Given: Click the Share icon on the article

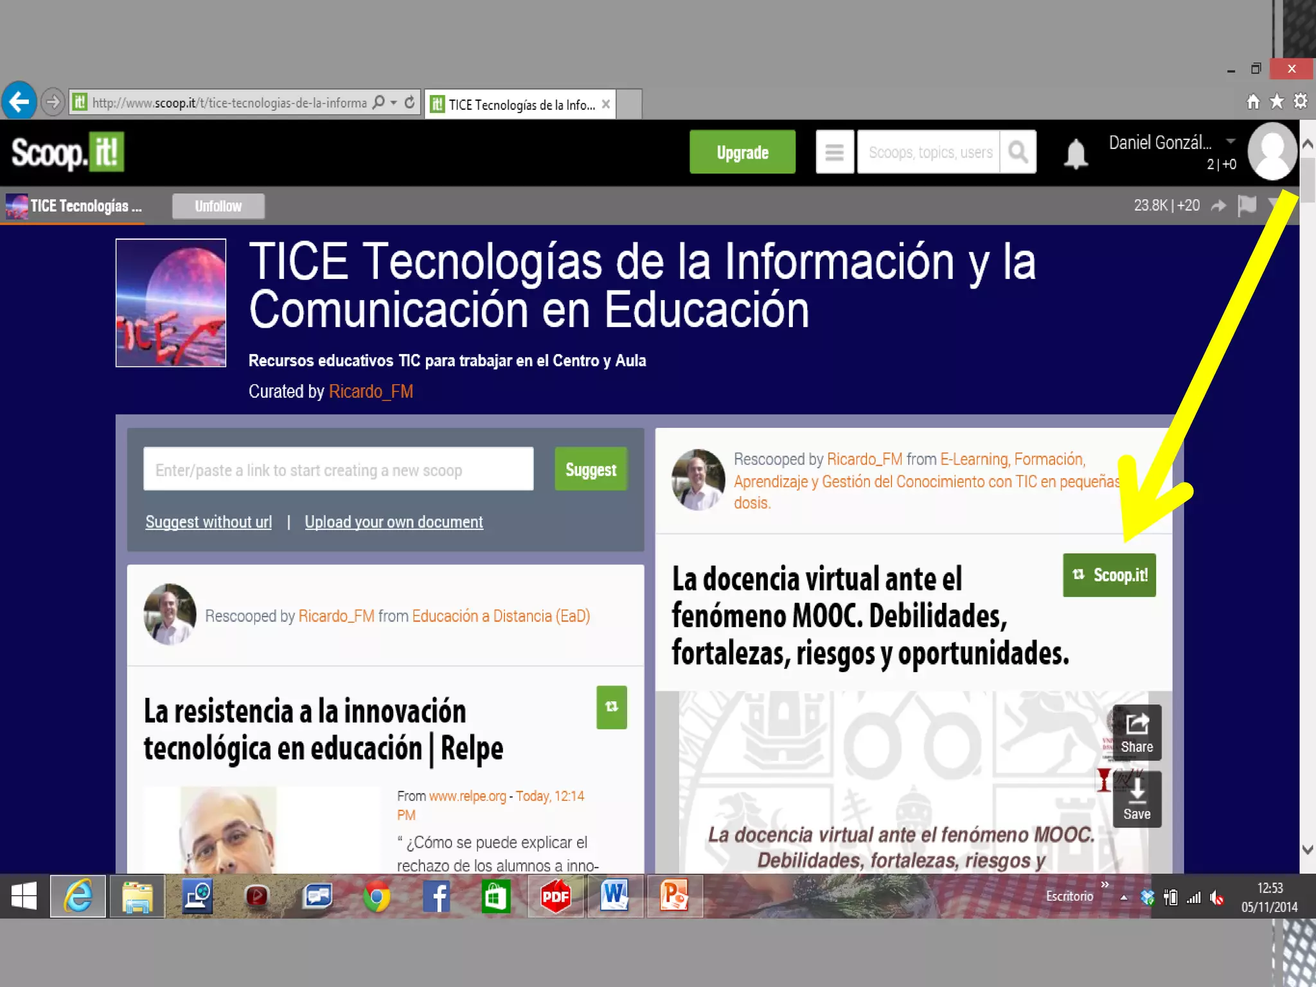Looking at the screenshot, I should (x=1137, y=733).
